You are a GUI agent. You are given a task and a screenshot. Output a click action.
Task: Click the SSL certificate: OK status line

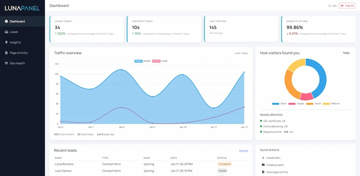point(273,121)
